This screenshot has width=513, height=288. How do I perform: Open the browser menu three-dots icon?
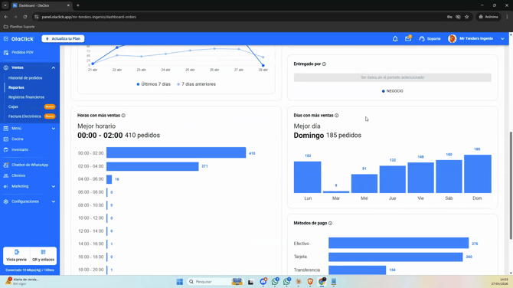click(507, 17)
